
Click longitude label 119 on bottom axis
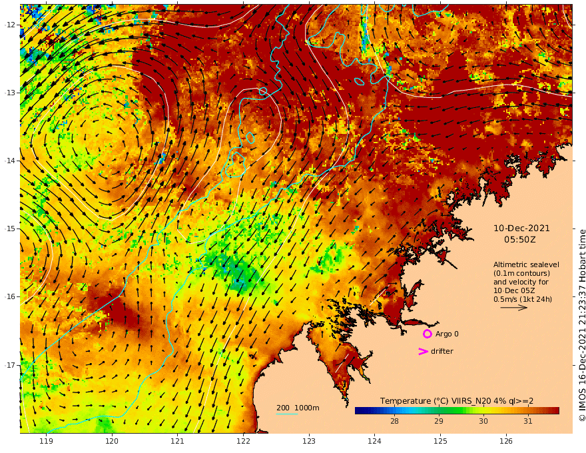click(x=46, y=441)
